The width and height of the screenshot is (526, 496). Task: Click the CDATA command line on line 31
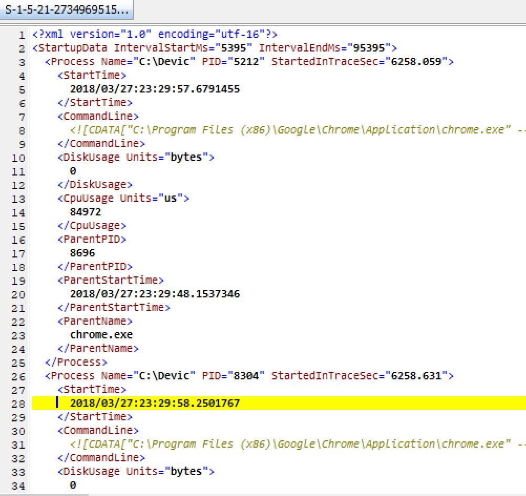coord(297,444)
